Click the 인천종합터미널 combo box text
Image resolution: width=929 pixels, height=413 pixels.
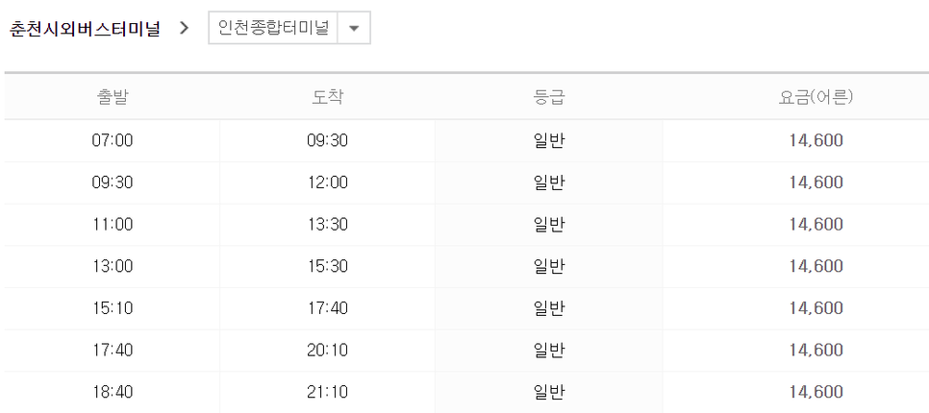pos(273,28)
